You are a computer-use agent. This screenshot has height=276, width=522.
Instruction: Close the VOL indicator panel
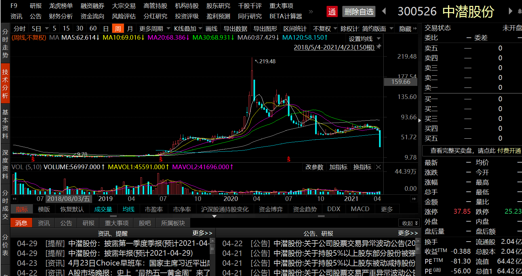(378, 167)
